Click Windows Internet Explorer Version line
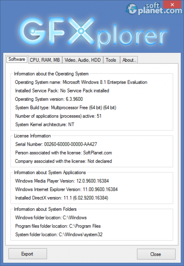This screenshot has width=184, height=266. pyautogui.click(x=66, y=189)
